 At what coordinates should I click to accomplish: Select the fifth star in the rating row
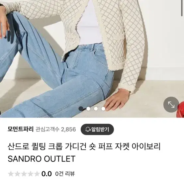click(37, 174)
